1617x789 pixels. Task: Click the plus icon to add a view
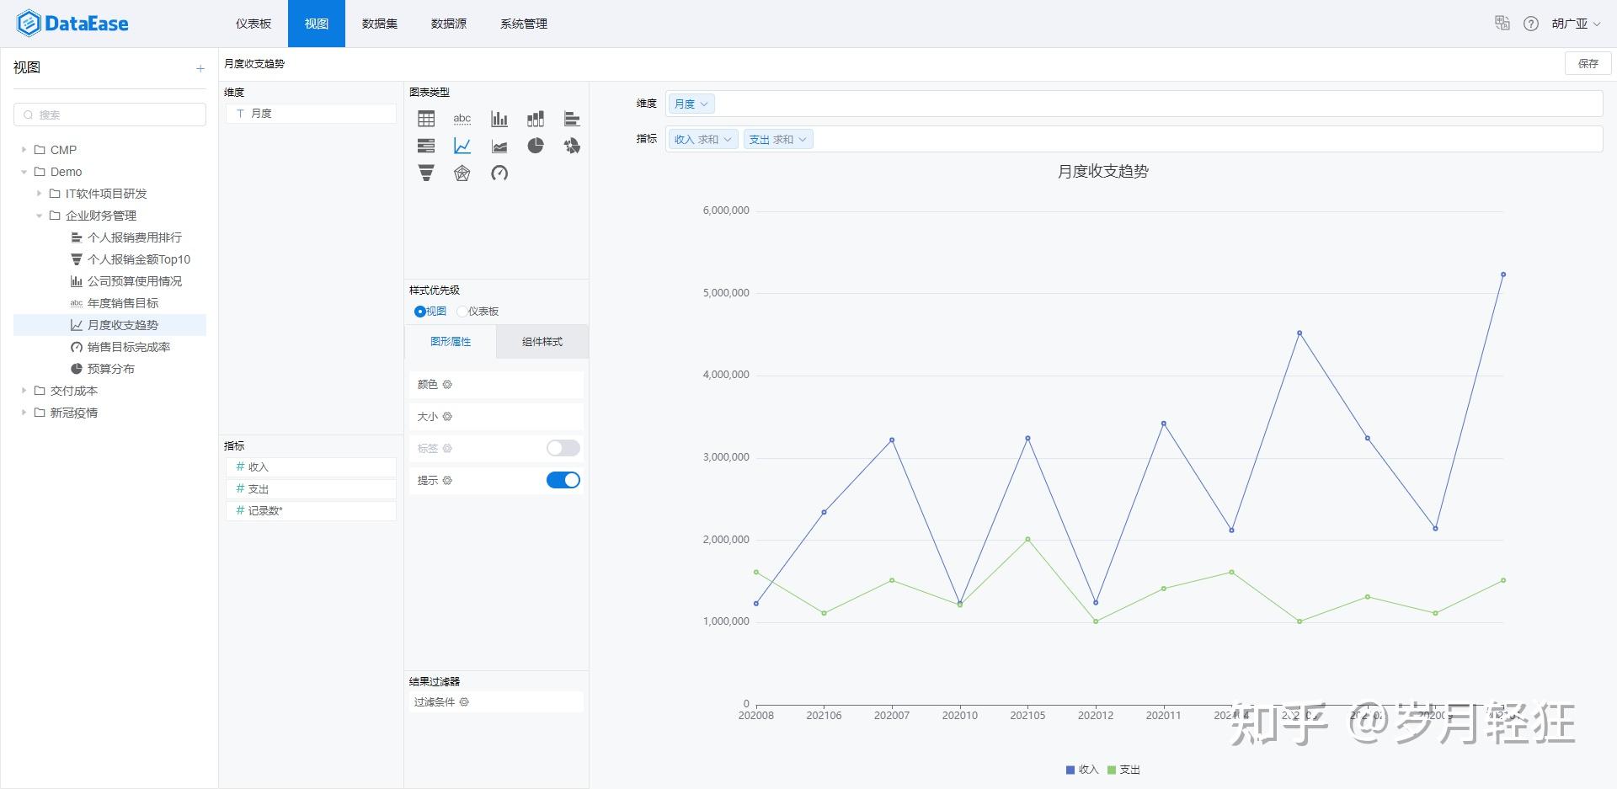(200, 68)
